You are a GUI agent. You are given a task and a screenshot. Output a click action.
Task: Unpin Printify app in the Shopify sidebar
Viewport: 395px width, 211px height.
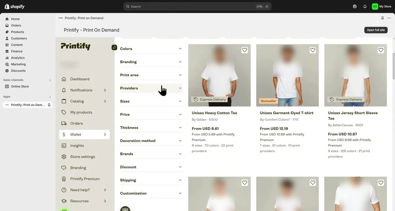49,105
